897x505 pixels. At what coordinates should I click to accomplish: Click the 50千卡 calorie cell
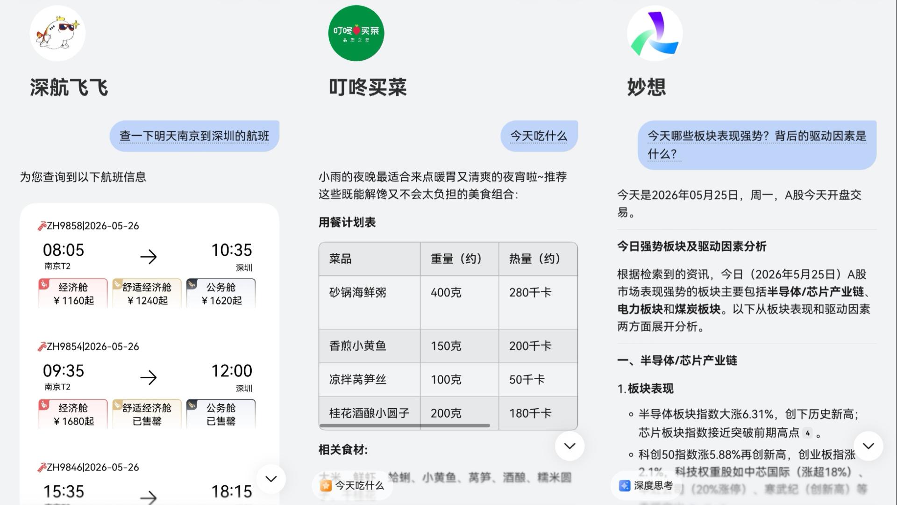[538, 380]
